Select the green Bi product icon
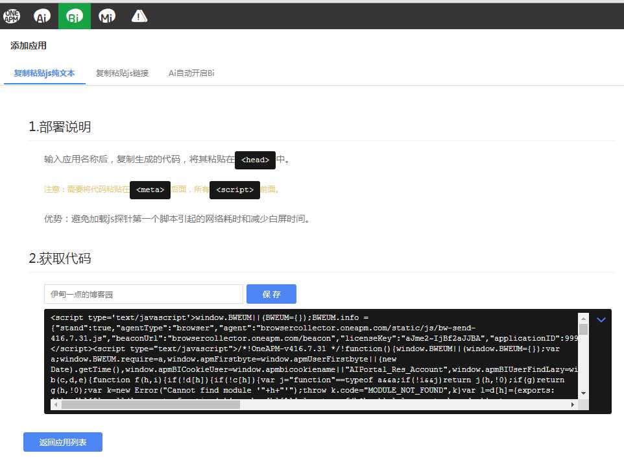The image size is (624, 466). 75,16
